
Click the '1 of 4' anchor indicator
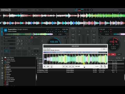(97, 66)
